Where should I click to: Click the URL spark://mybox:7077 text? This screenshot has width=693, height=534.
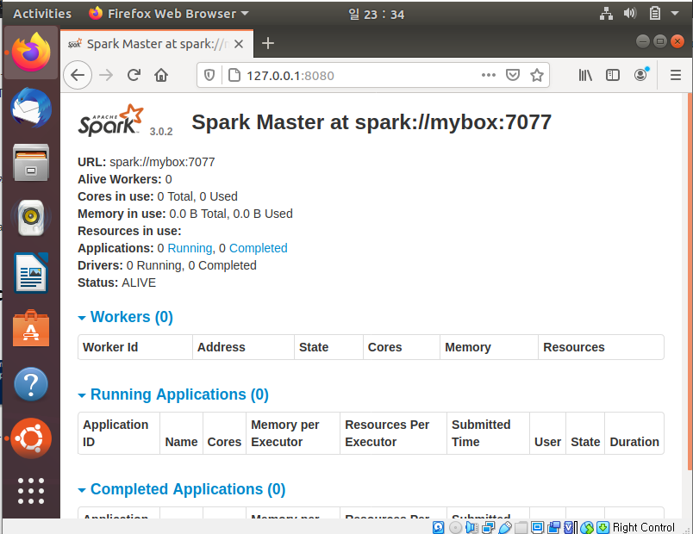tap(147, 162)
